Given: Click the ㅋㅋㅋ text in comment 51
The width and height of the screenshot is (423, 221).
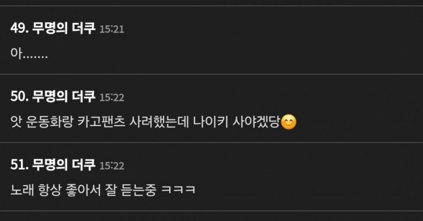Looking at the screenshot, I should tap(178, 190).
